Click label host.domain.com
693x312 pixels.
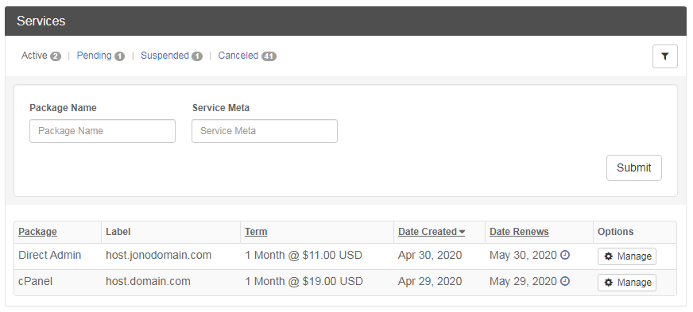pos(148,282)
